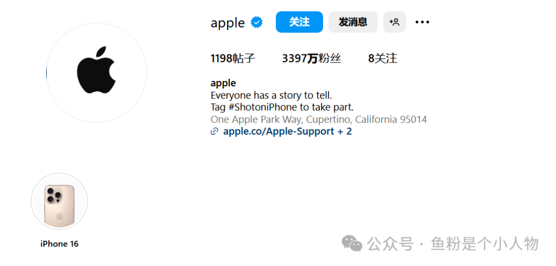Click the 1198 帖子 posts count
This screenshot has width=556, height=266.
pyautogui.click(x=232, y=59)
